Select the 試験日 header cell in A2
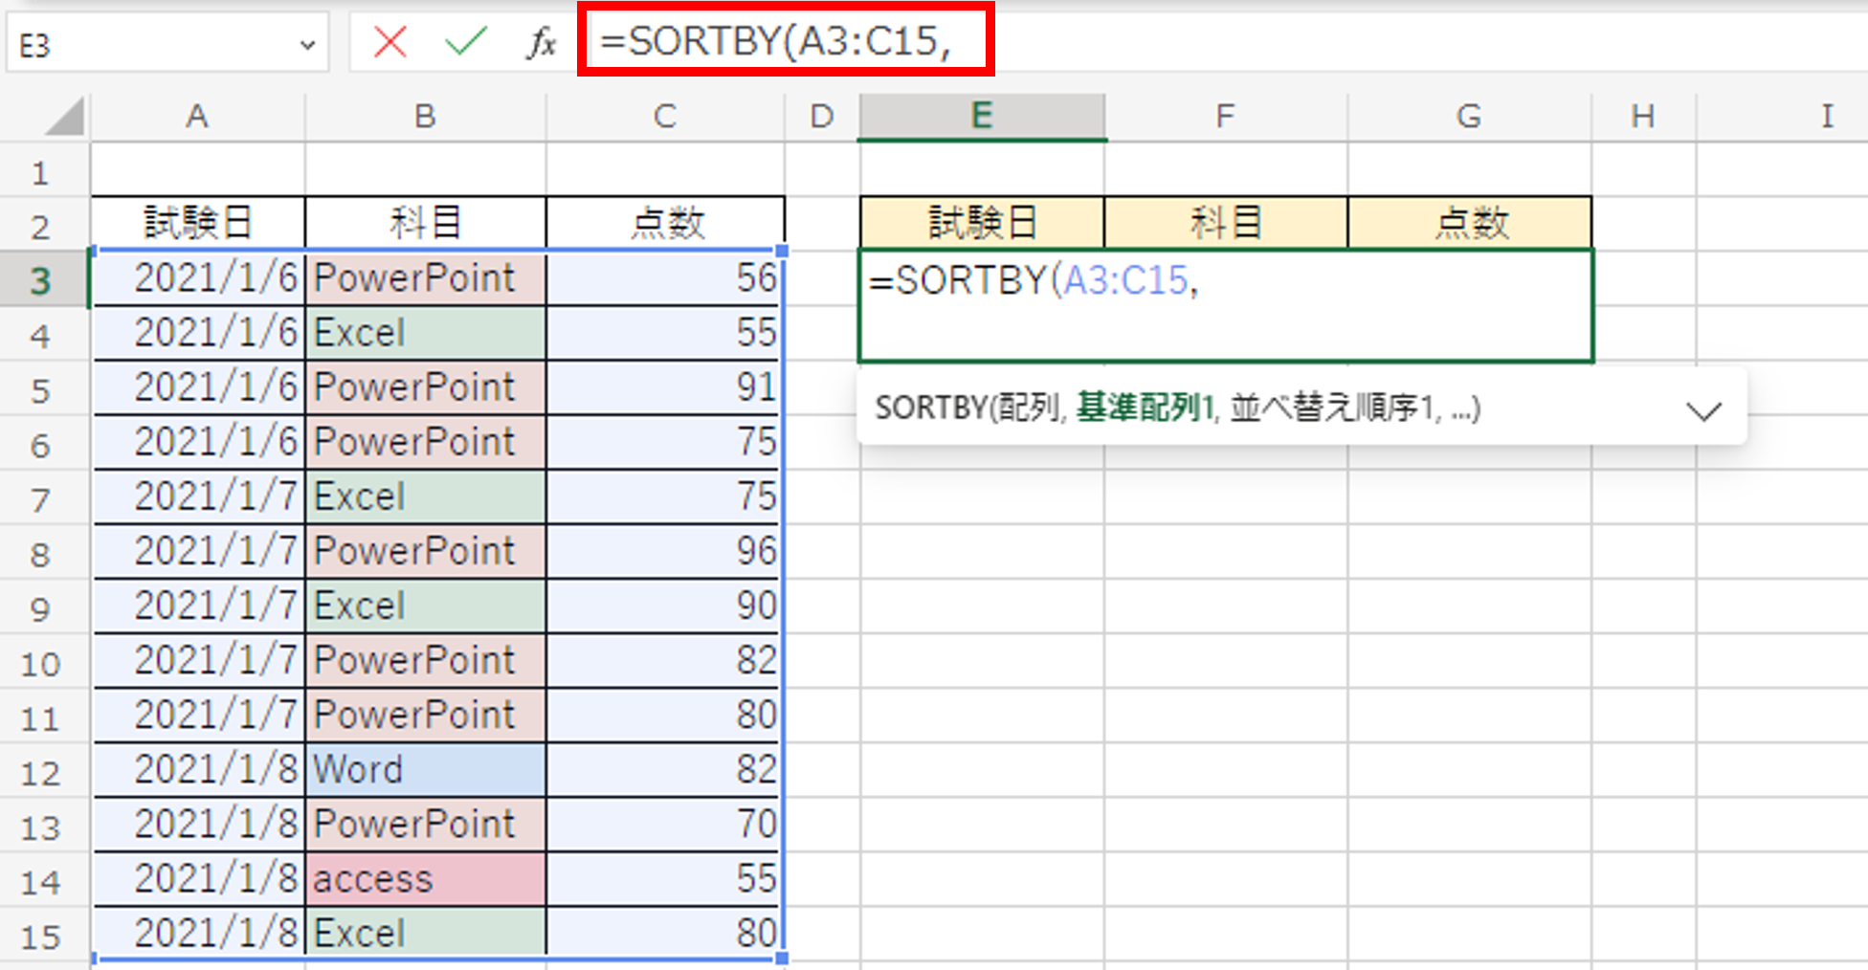This screenshot has height=970, width=1868. coord(198,223)
